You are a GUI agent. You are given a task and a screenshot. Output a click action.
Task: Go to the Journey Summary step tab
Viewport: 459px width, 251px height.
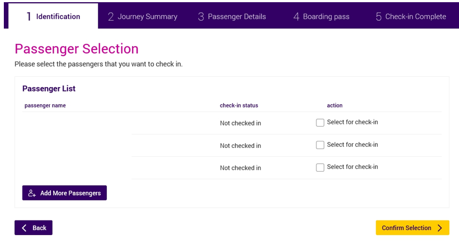point(143,16)
